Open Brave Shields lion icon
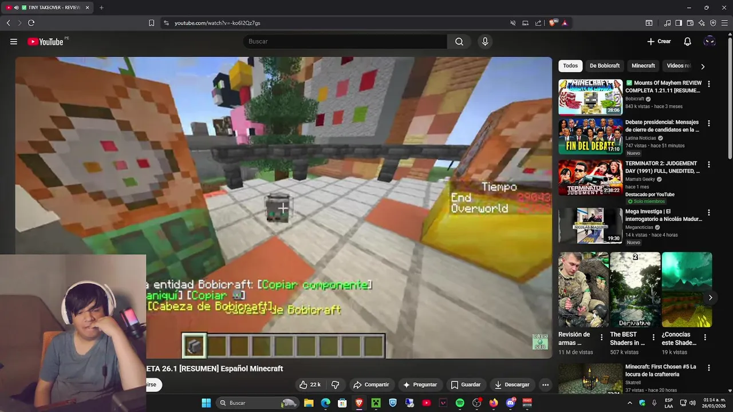Screen dimensions: 733x412 click(x=552, y=23)
